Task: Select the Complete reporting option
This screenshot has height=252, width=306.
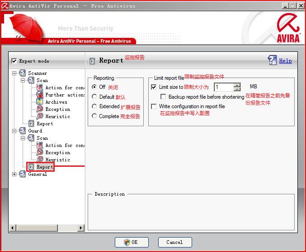Action: [94, 116]
